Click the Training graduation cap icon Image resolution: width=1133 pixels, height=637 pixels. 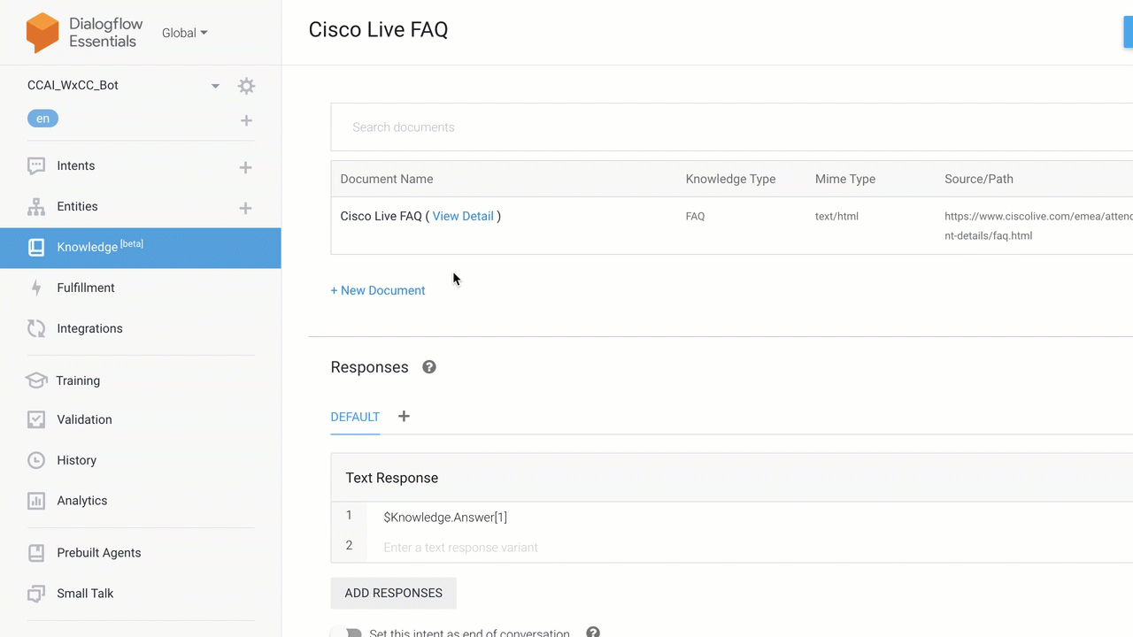tap(36, 380)
